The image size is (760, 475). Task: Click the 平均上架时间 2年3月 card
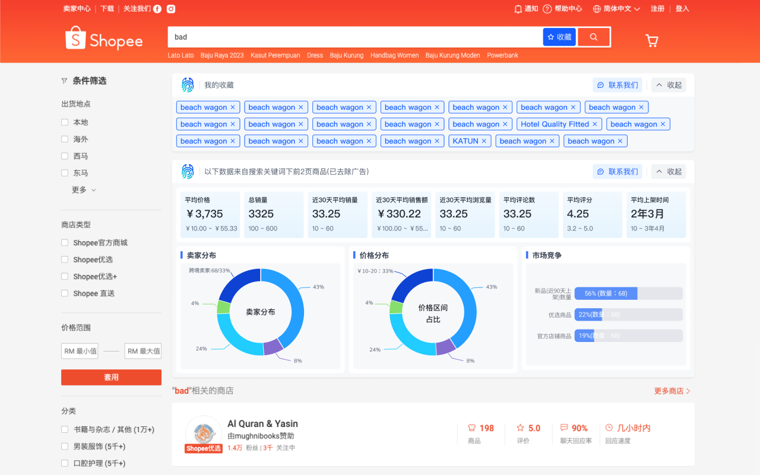(656, 215)
